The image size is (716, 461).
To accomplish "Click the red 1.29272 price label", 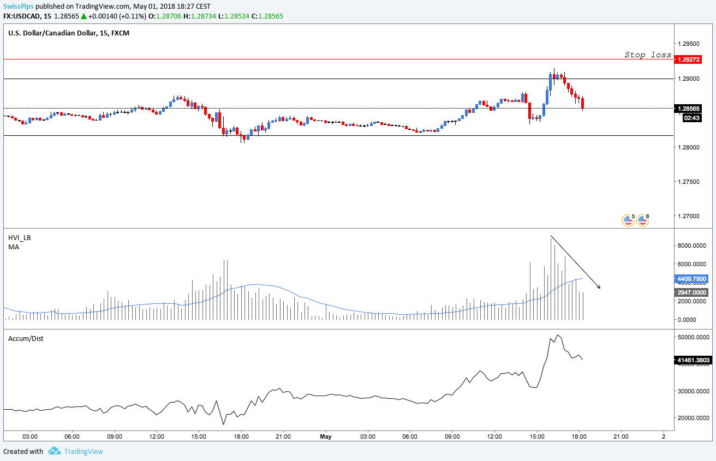I will tap(689, 59).
